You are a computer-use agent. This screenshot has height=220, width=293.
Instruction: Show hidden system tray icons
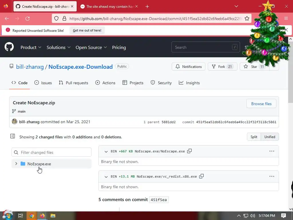pos(239,216)
